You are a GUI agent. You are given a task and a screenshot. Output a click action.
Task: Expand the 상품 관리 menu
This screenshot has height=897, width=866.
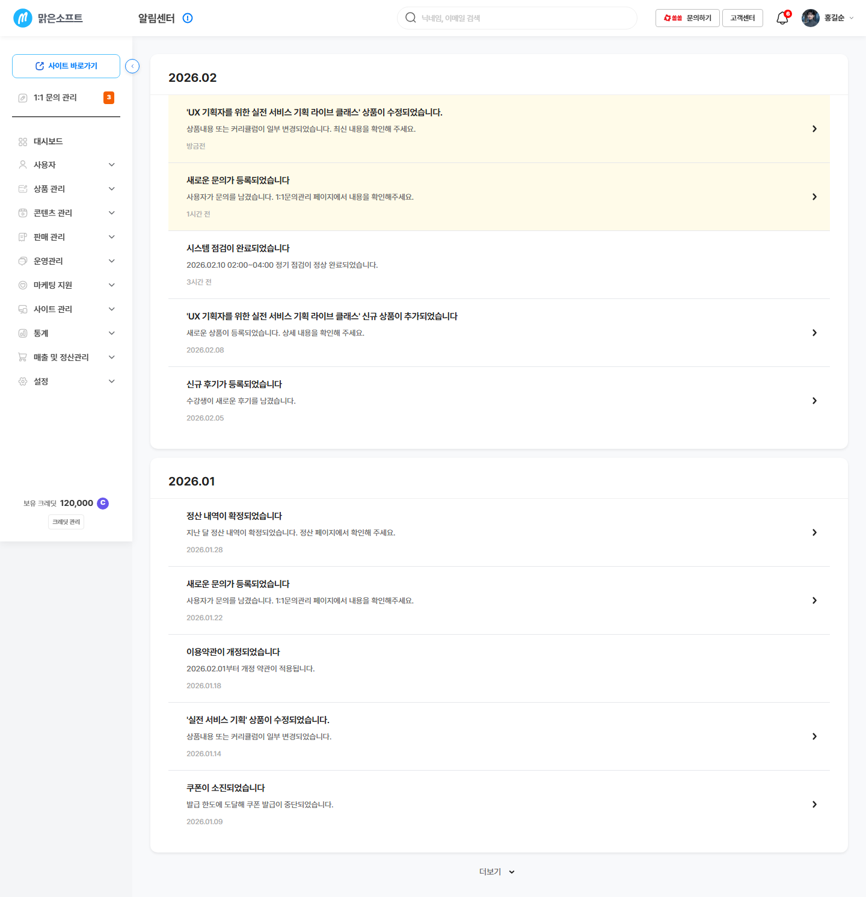tap(66, 189)
